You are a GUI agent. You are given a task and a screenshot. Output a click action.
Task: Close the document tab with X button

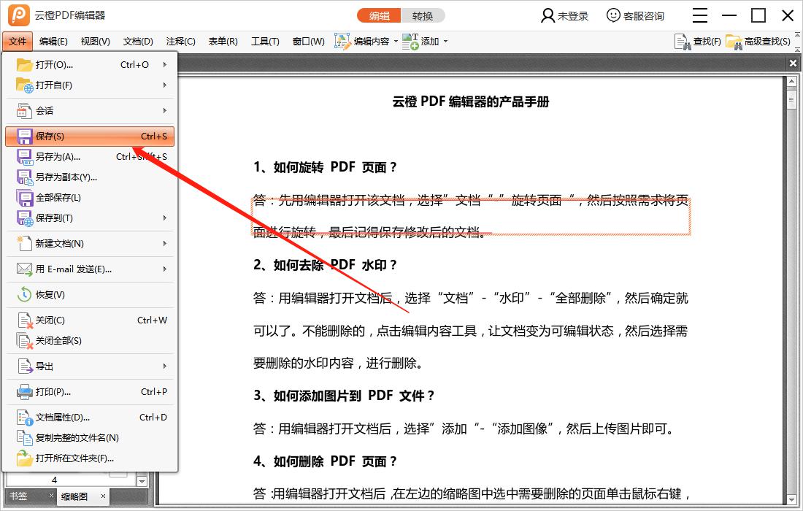point(793,63)
